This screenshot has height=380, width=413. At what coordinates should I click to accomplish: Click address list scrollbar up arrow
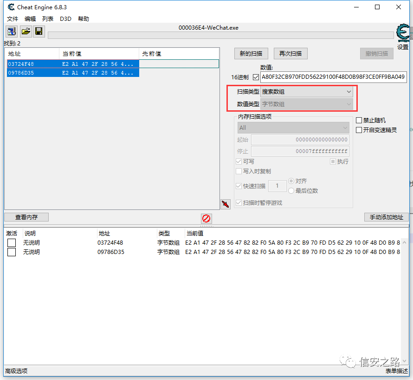[x=404, y=242]
